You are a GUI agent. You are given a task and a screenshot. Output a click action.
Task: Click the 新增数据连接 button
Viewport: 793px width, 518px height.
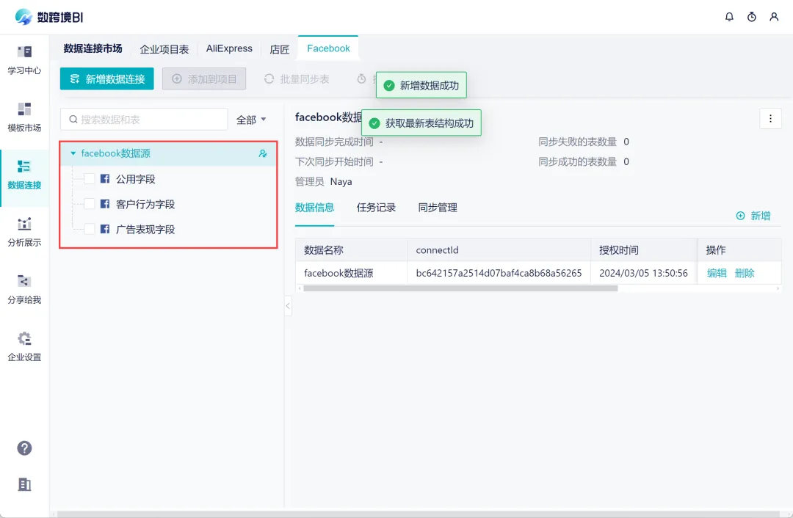click(107, 79)
